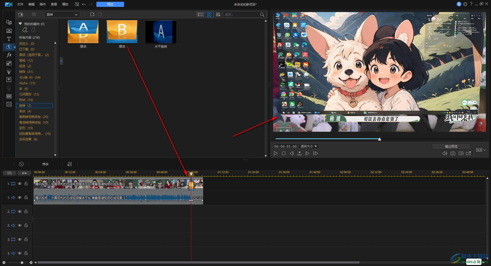Click the timeline playhead marker
Screen dimensions: 491x266
coord(191,174)
